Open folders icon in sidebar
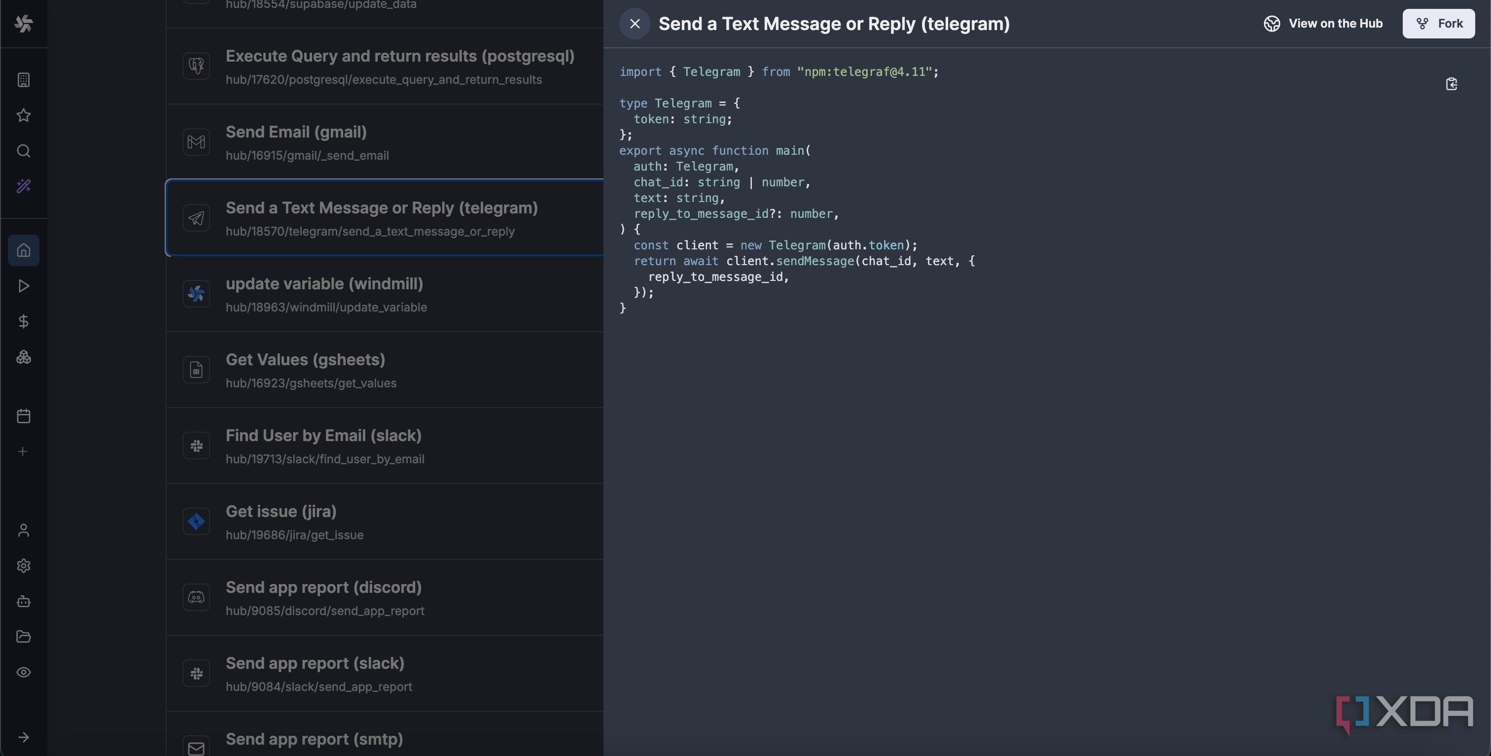This screenshot has width=1491, height=756. 24,637
